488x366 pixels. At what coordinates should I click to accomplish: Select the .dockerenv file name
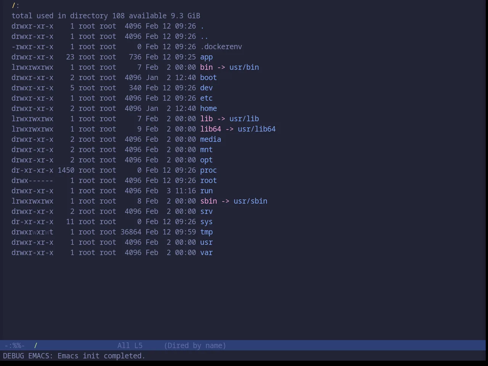221,47
